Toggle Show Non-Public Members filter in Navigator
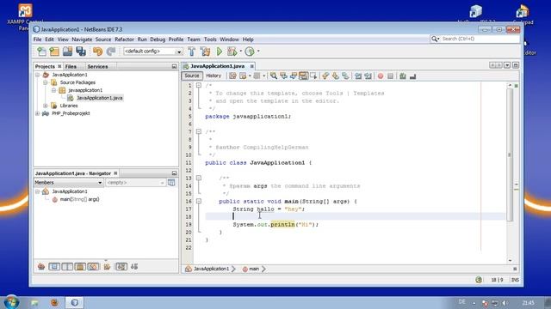 [80, 267]
